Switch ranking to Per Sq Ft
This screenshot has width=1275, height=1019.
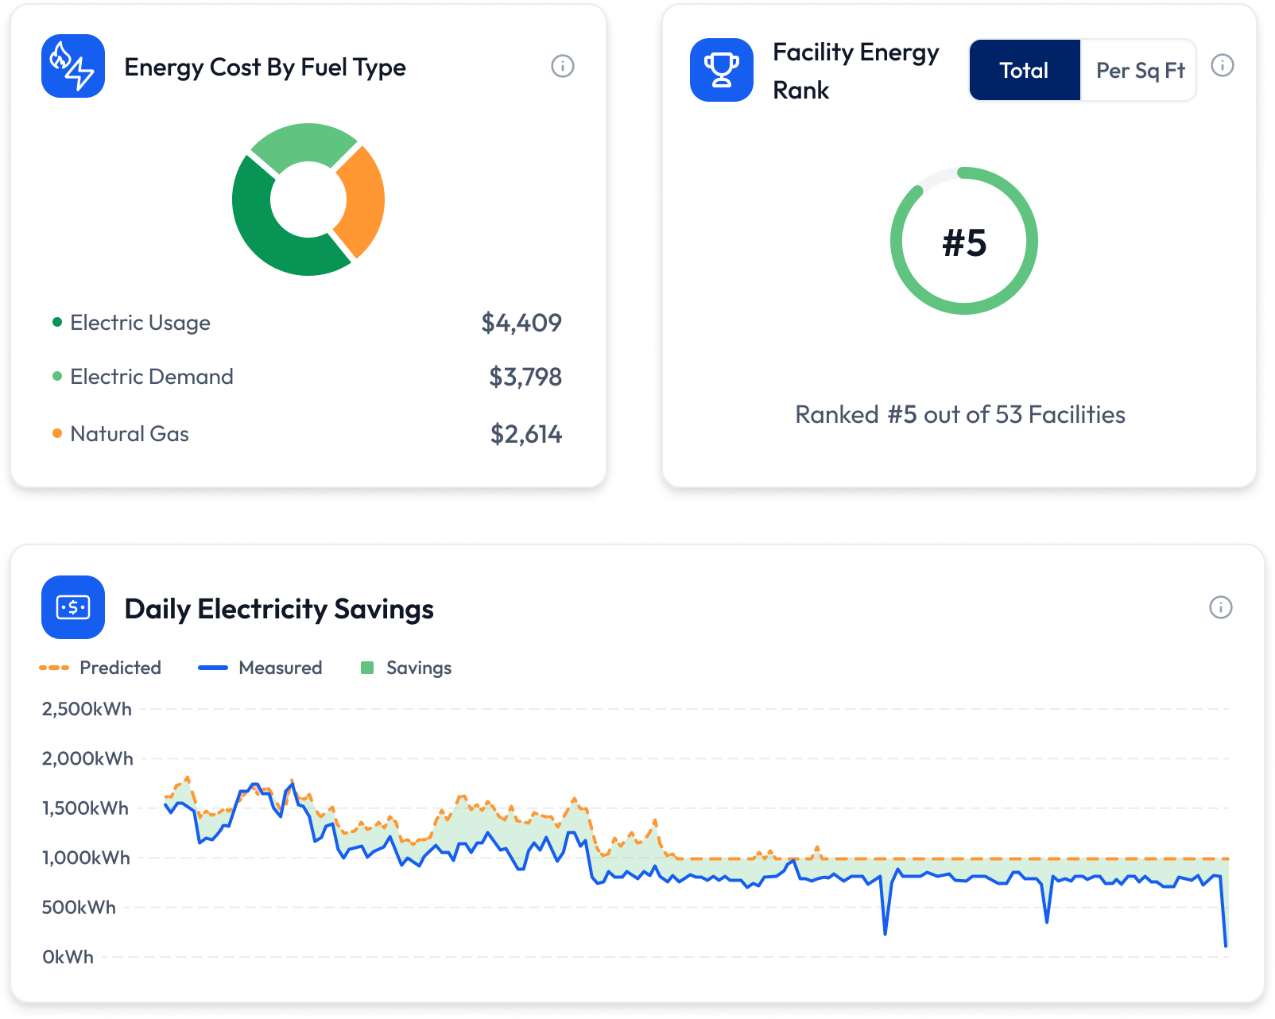(1139, 71)
